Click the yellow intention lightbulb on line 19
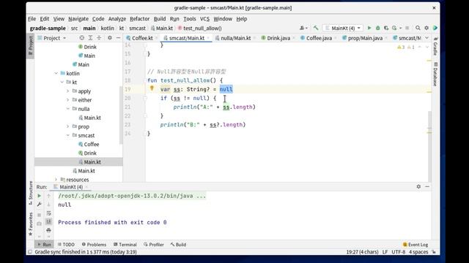Viewport: 469px width, 263px height. coord(152,88)
